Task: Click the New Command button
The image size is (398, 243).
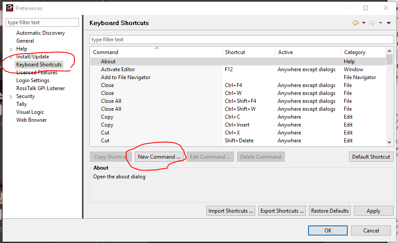Action: click(x=159, y=157)
